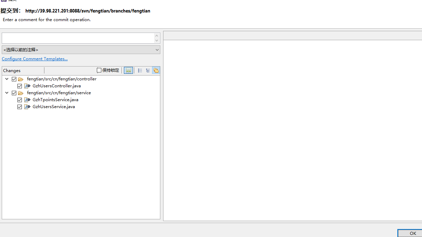
Task: Select the compressed folders layout icon
Action: click(x=156, y=70)
